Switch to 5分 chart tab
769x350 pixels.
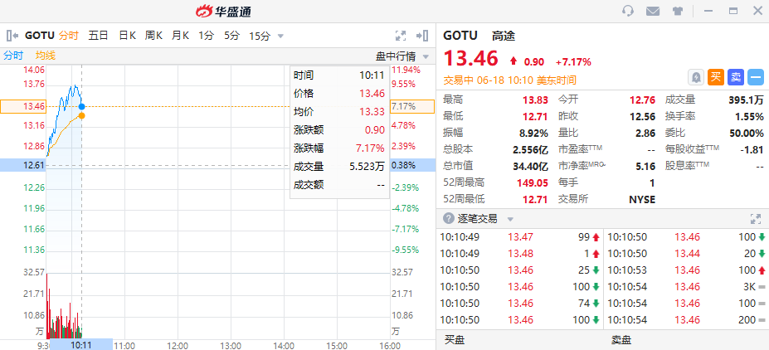point(232,36)
